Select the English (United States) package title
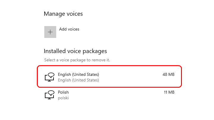The width and height of the screenshot is (214, 120). coord(78,74)
